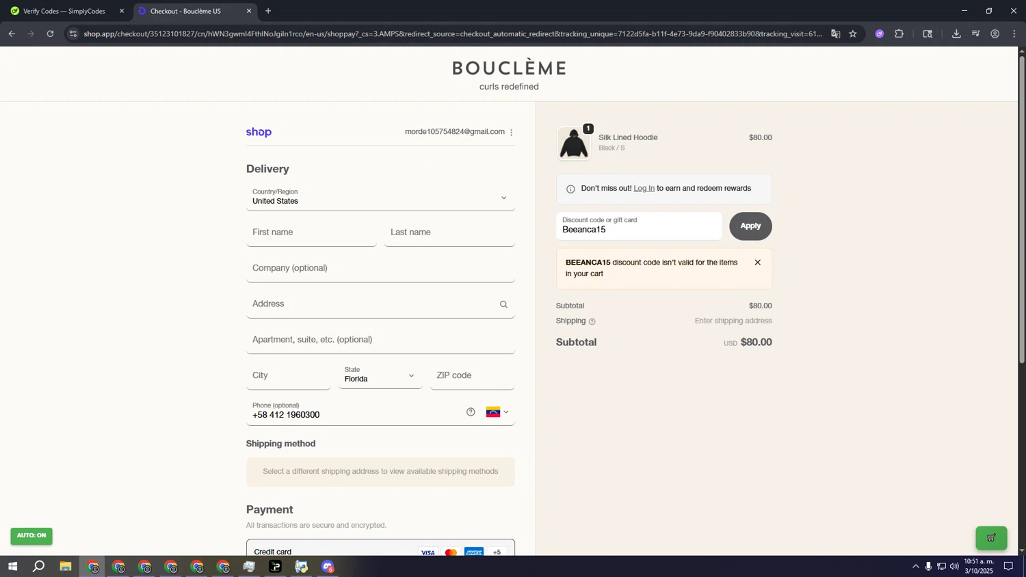Click the rewards info icon

point(570,189)
